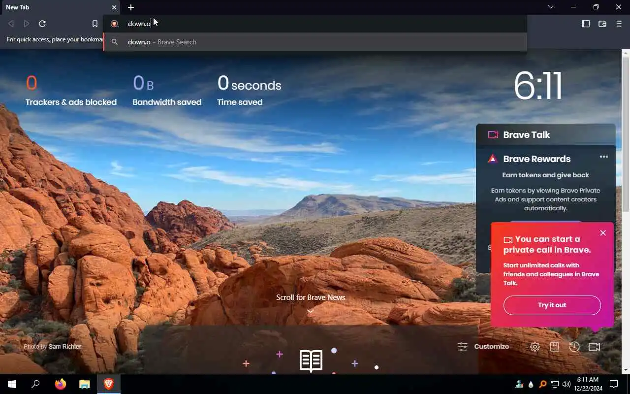This screenshot has width=630, height=394.
Task: Click the page vertical scrollbar thumb
Action: (x=626, y=134)
